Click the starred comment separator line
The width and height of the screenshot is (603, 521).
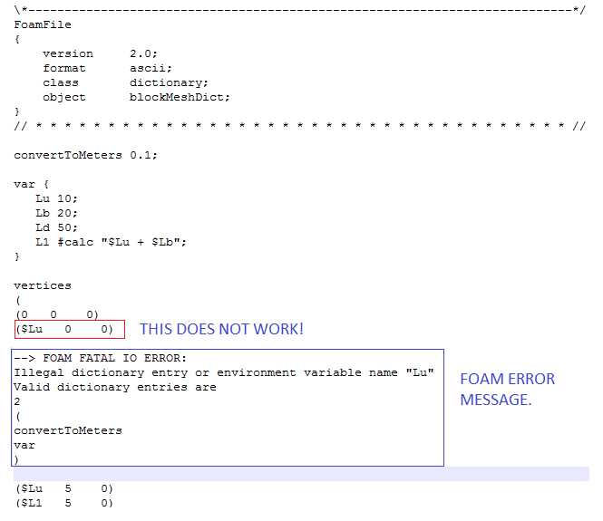(x=300, y=126)
